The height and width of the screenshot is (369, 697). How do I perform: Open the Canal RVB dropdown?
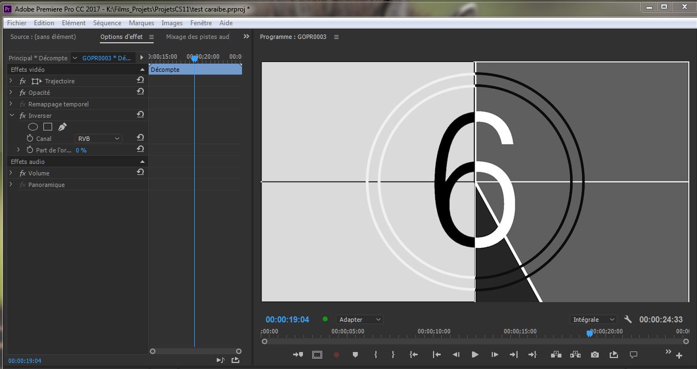[x=98, y=139]
